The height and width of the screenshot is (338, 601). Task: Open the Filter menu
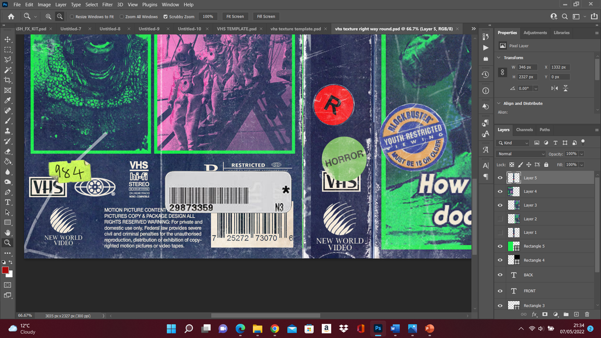click(107, 4)
